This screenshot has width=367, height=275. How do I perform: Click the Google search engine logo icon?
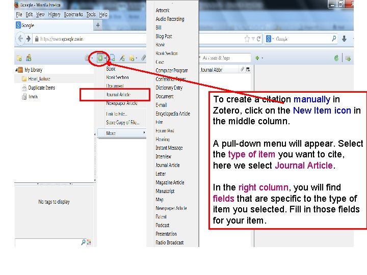pos(269,39)
